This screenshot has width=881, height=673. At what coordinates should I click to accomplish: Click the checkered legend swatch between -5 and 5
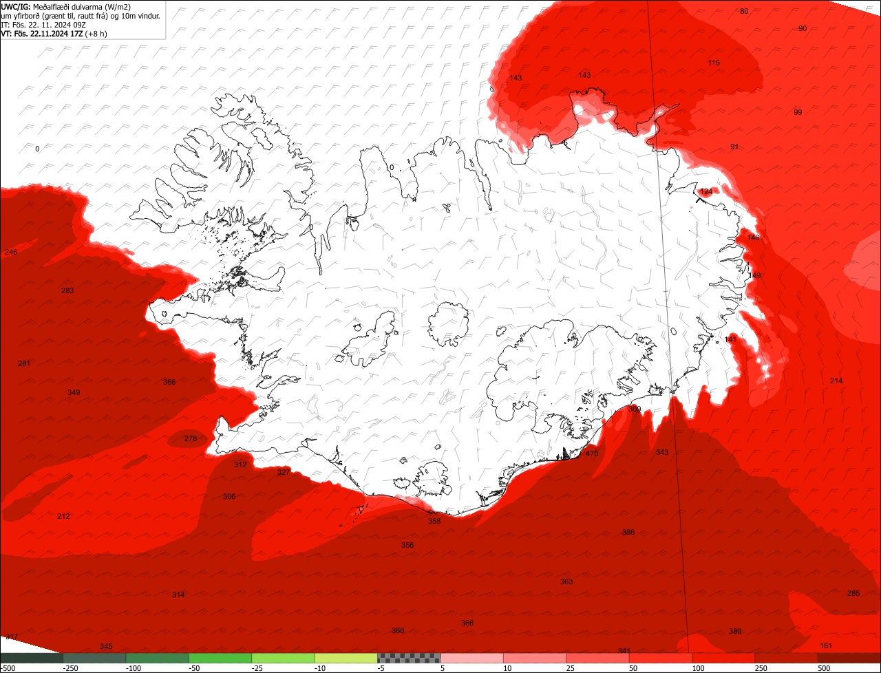point(409,658)
